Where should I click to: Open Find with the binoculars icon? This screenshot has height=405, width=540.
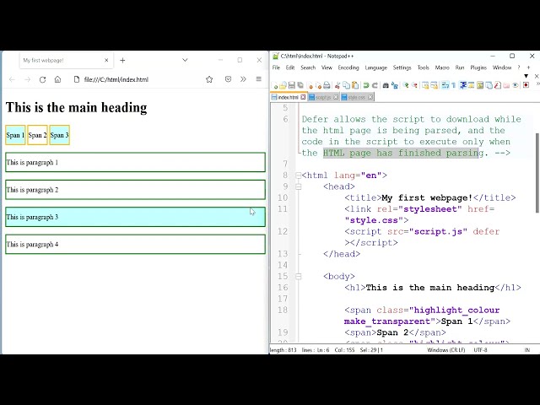[386, 85]
